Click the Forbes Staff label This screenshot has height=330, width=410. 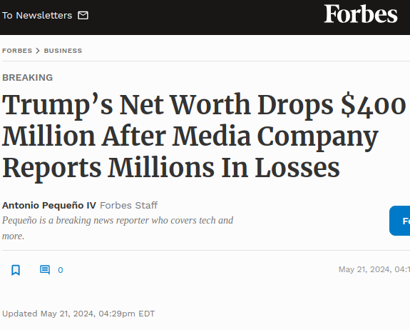(x=128, y=205)
